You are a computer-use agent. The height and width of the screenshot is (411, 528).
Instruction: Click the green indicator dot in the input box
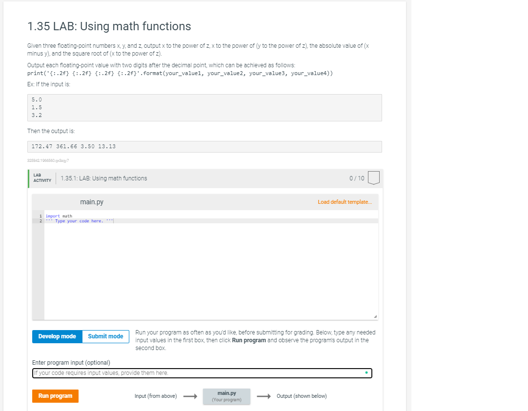pyautogui.click(x=366, y=372)
